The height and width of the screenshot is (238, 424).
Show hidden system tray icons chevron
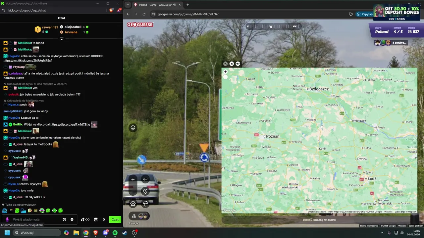pyautogui.click(x=382, y=233)
